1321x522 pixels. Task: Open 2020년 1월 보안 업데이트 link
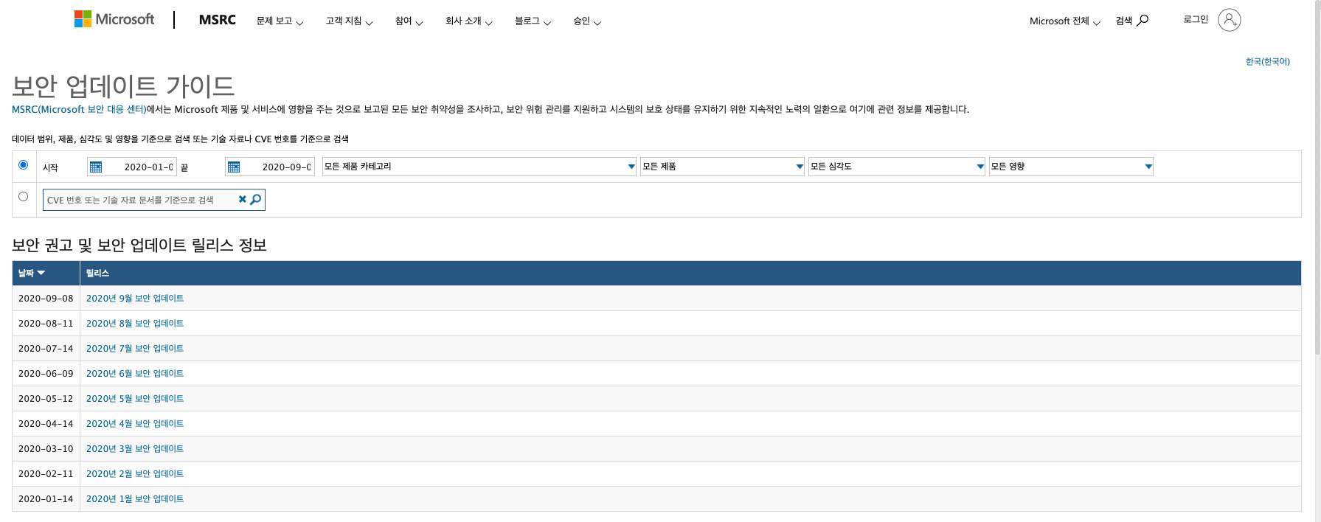coord(135,498)
